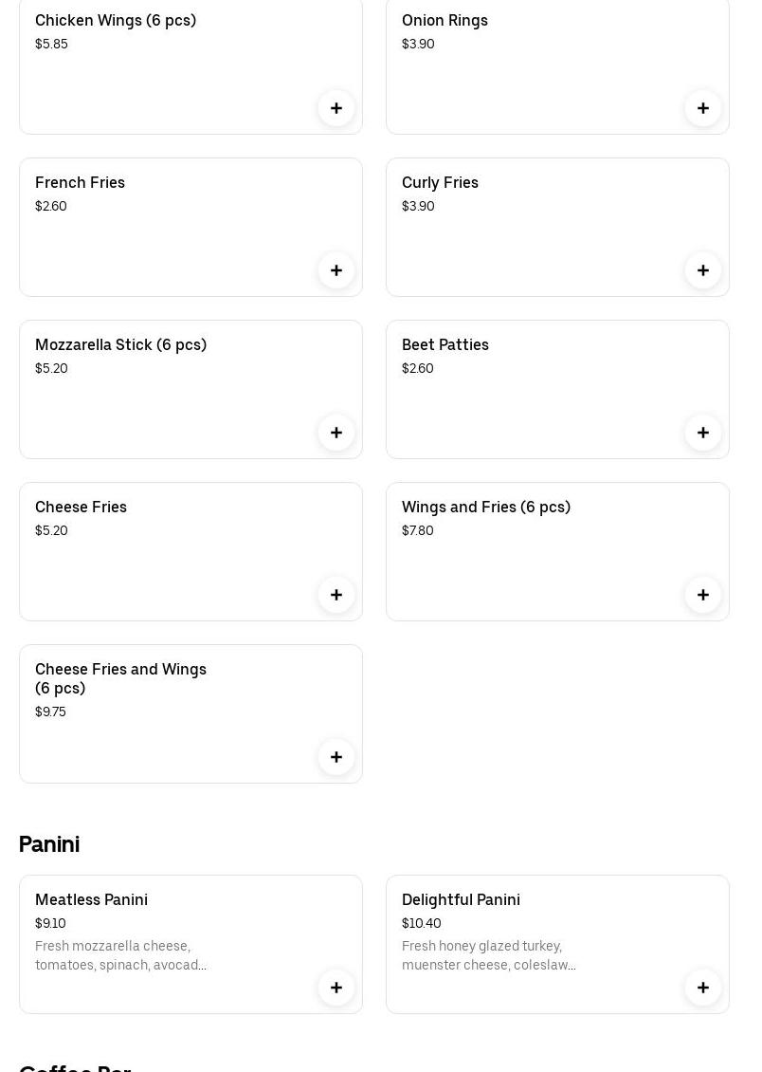
Task: Add Mozzarella Stick (6 pcs) item
Action: point(336,433)
